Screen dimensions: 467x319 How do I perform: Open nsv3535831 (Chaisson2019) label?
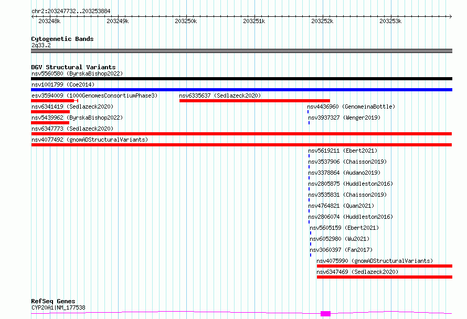pyautogui.click(x=347, y=195)
